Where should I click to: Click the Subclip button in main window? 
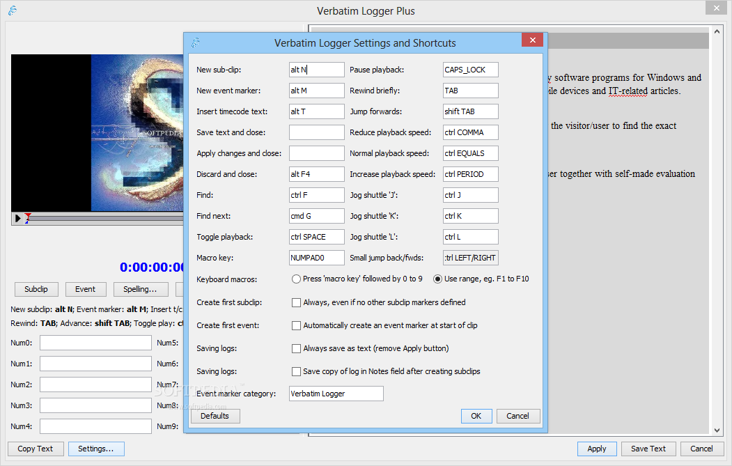click(36, 290)
